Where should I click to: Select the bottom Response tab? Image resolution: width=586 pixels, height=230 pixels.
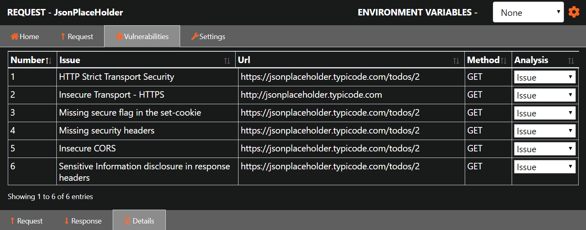[x=82, y=221]
